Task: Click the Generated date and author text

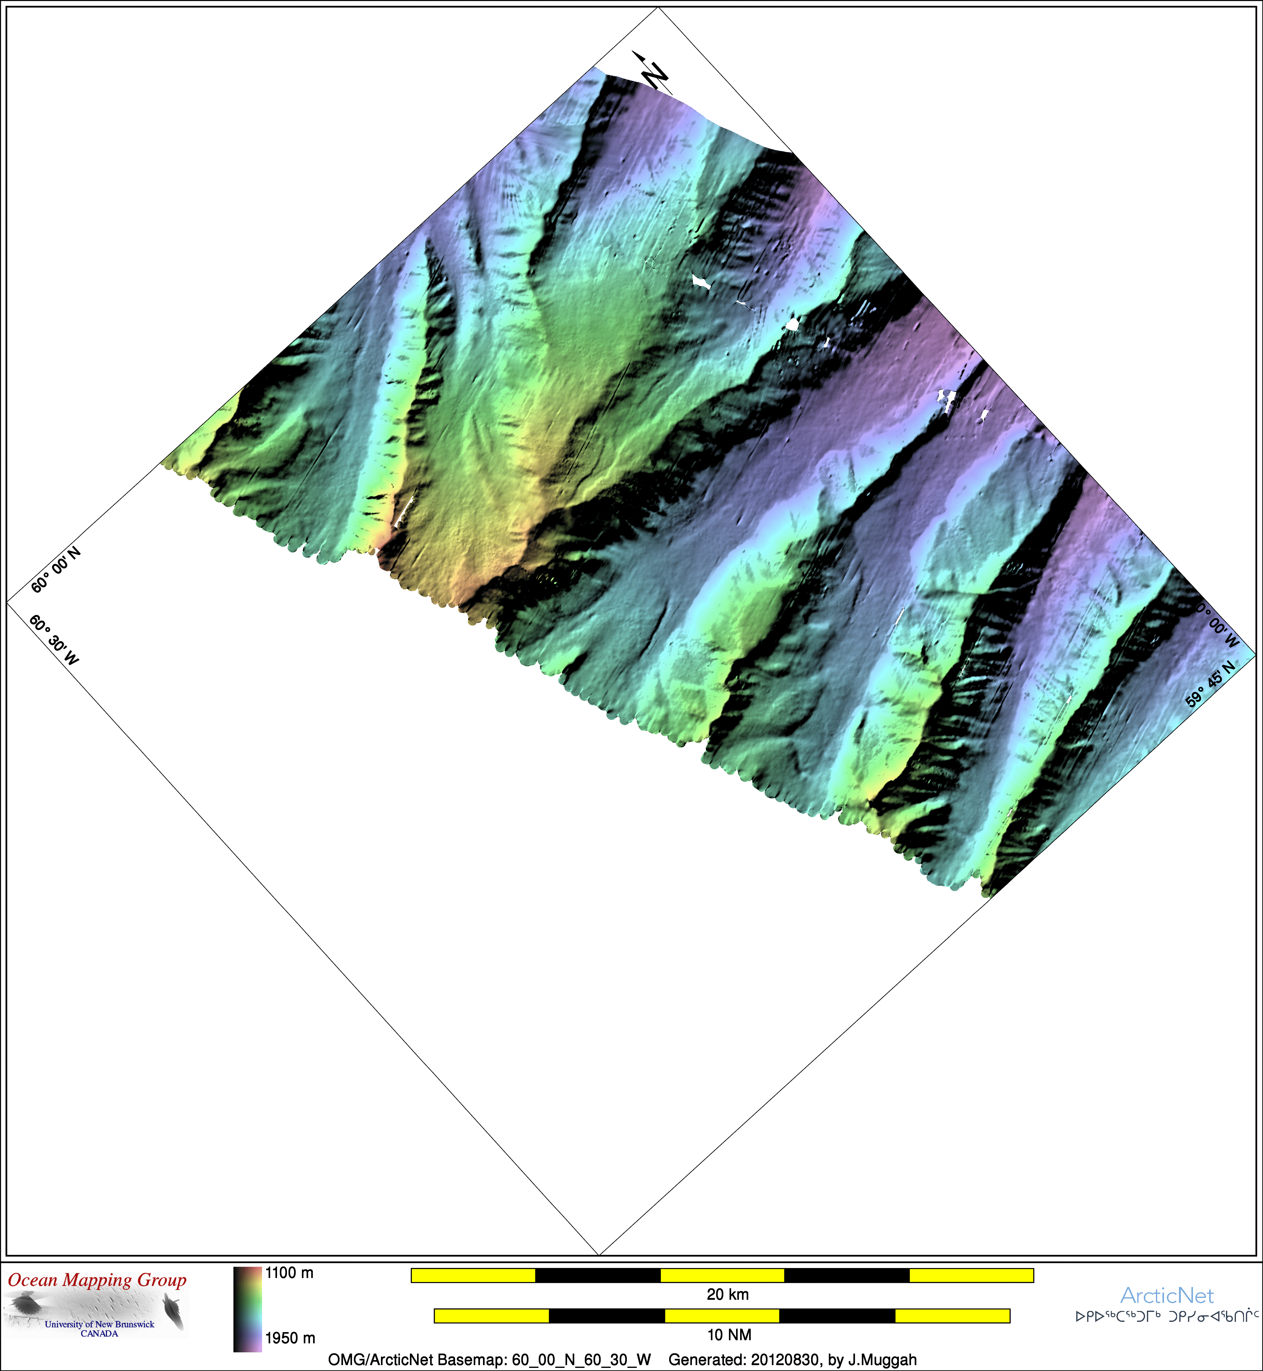Action: click(x=792, y=1359)
